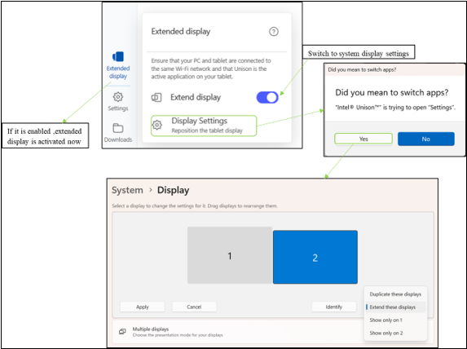Click the Display Settings gear icon
This screenshot has height=349, width=467.
157,125
